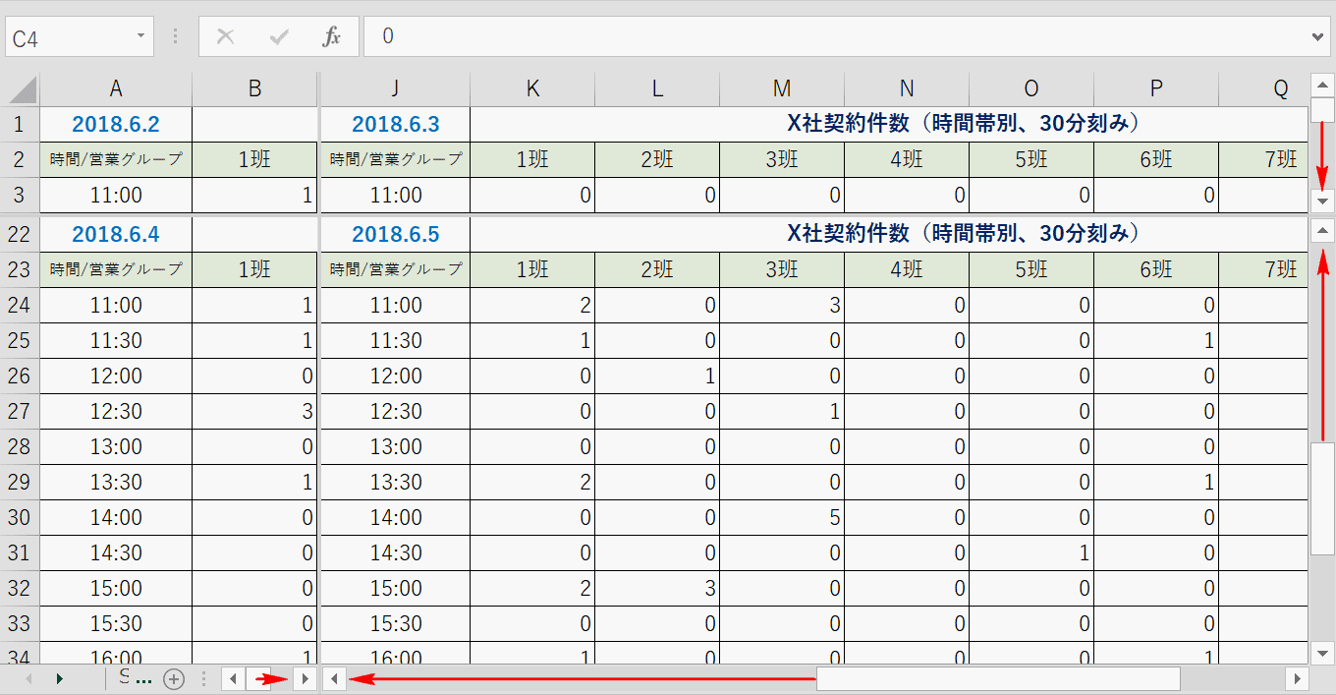1336x695 pixels.
Task: Click the date cell 2018.6.4
Action: pyautogui.click(x=116, y=235)
